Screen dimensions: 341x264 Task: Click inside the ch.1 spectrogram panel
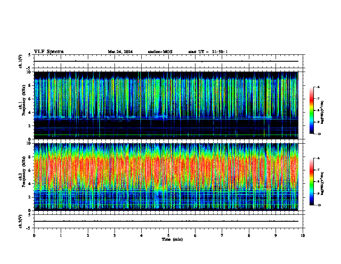pyautogui.click(x=166, y=105)
